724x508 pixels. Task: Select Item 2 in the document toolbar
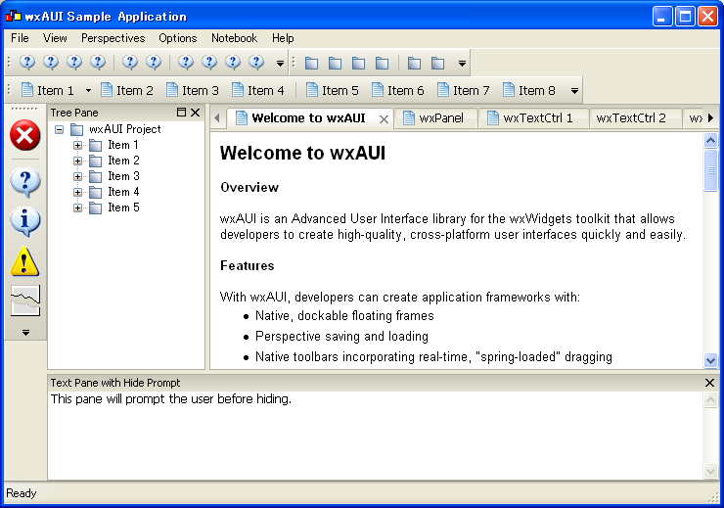pyautogui.click(x=127, y=90)
